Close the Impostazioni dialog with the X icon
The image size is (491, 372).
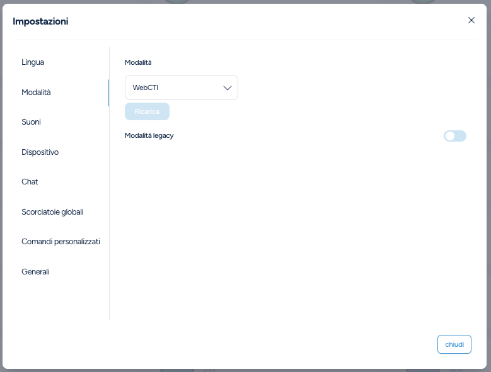(x=471, y=20)
